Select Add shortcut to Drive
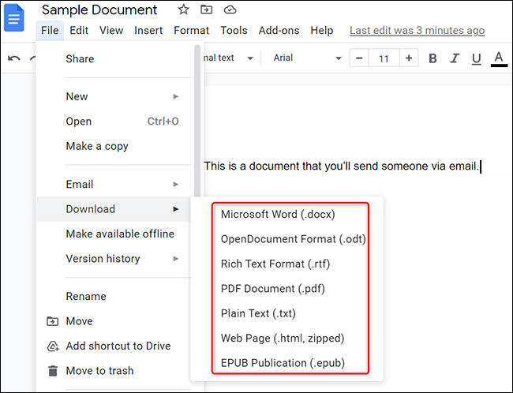The image size is (513, 393). tap(114, 346)
